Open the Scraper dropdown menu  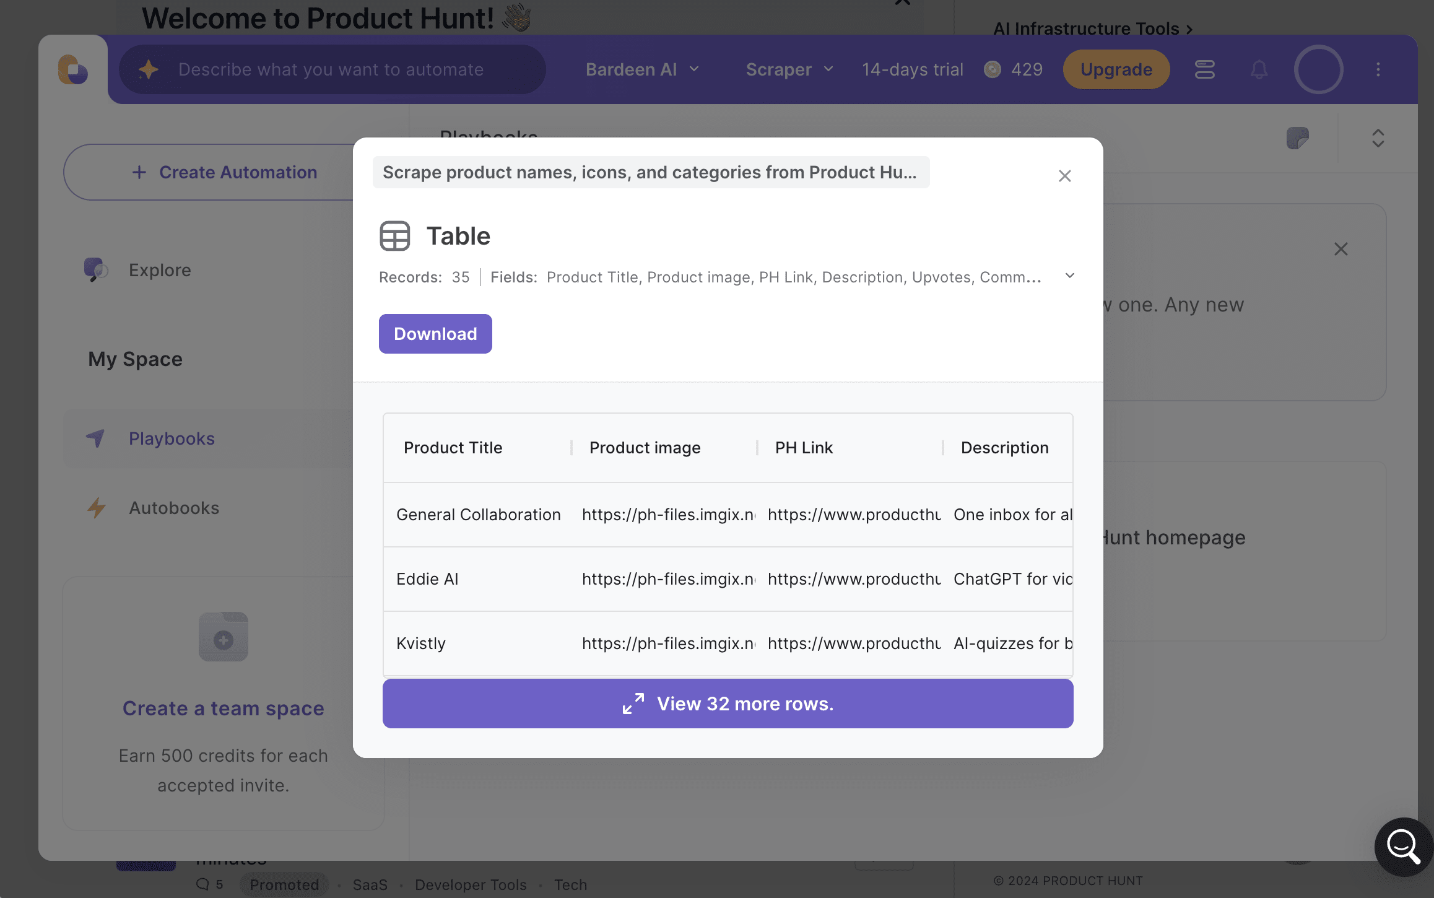point(789,69)
